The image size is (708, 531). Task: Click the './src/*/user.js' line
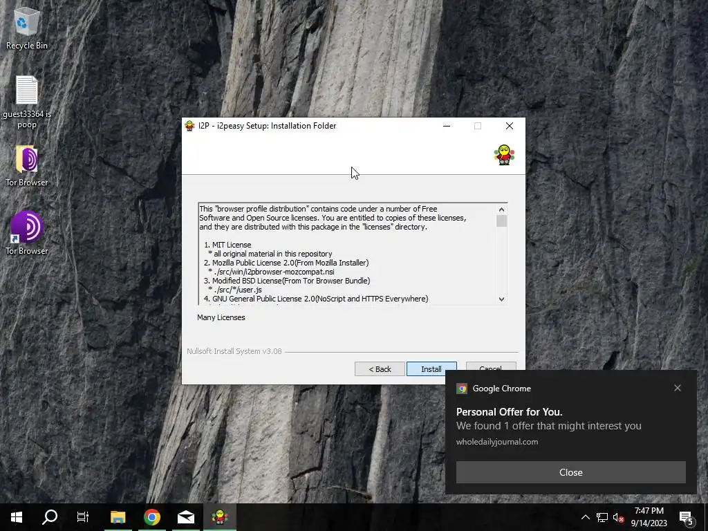[235, 290]
